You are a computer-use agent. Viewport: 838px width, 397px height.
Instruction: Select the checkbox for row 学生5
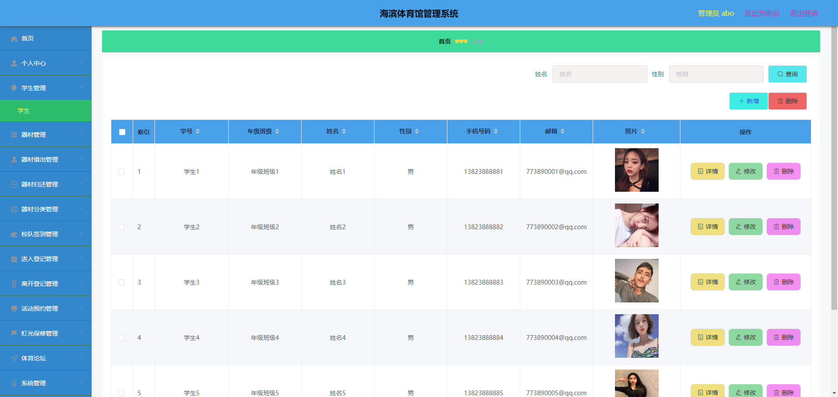(121, 393)
